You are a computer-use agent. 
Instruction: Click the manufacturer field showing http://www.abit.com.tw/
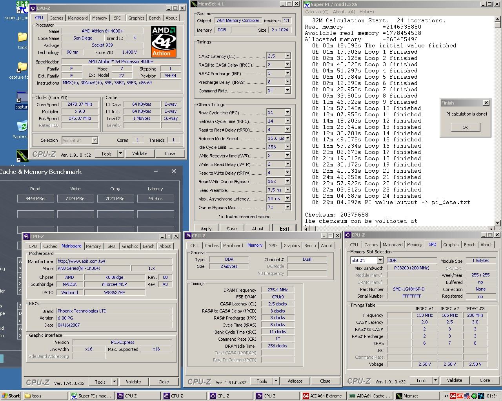114,261
